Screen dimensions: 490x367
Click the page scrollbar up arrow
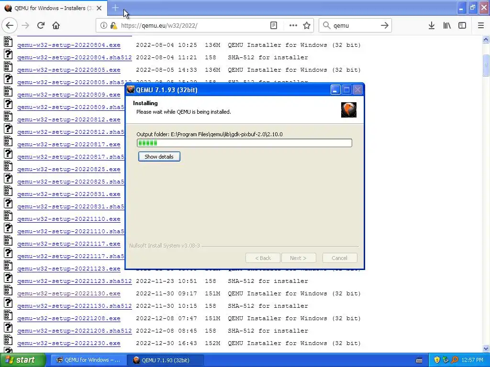pyautogui.click(x=486, y=39)
